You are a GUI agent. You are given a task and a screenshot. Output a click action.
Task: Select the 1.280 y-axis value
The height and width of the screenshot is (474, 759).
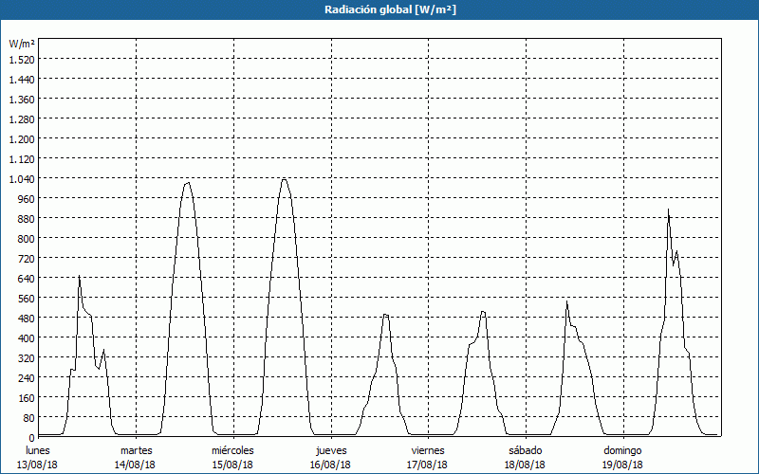22,118
